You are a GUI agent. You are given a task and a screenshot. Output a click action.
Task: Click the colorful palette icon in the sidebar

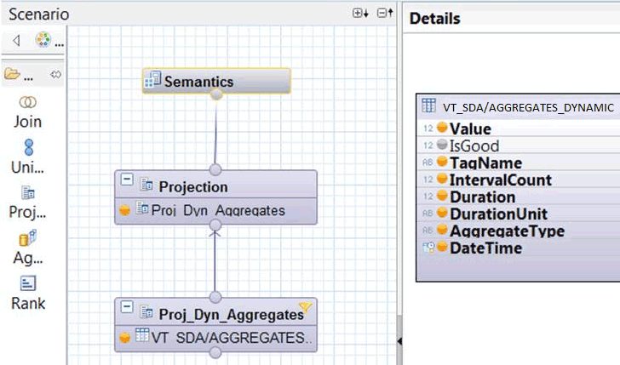(43, 40)
